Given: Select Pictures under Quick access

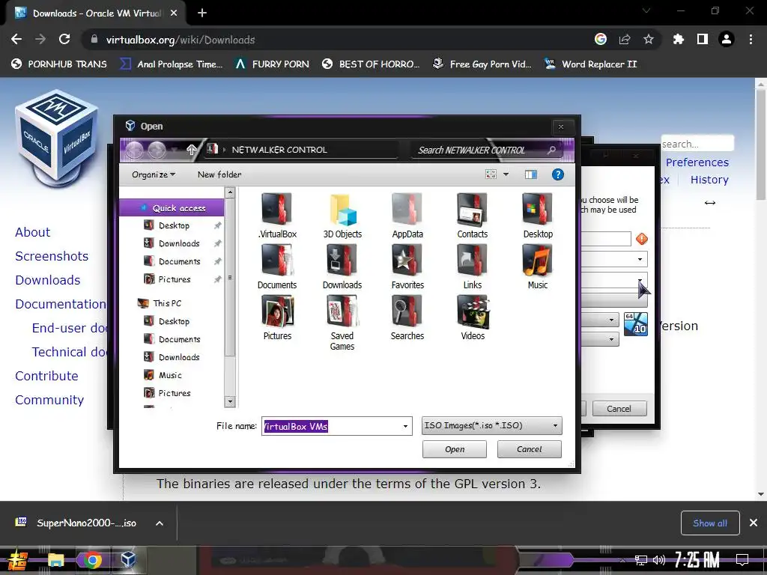Looking at the screenshot, I should (x=174, y=279).
